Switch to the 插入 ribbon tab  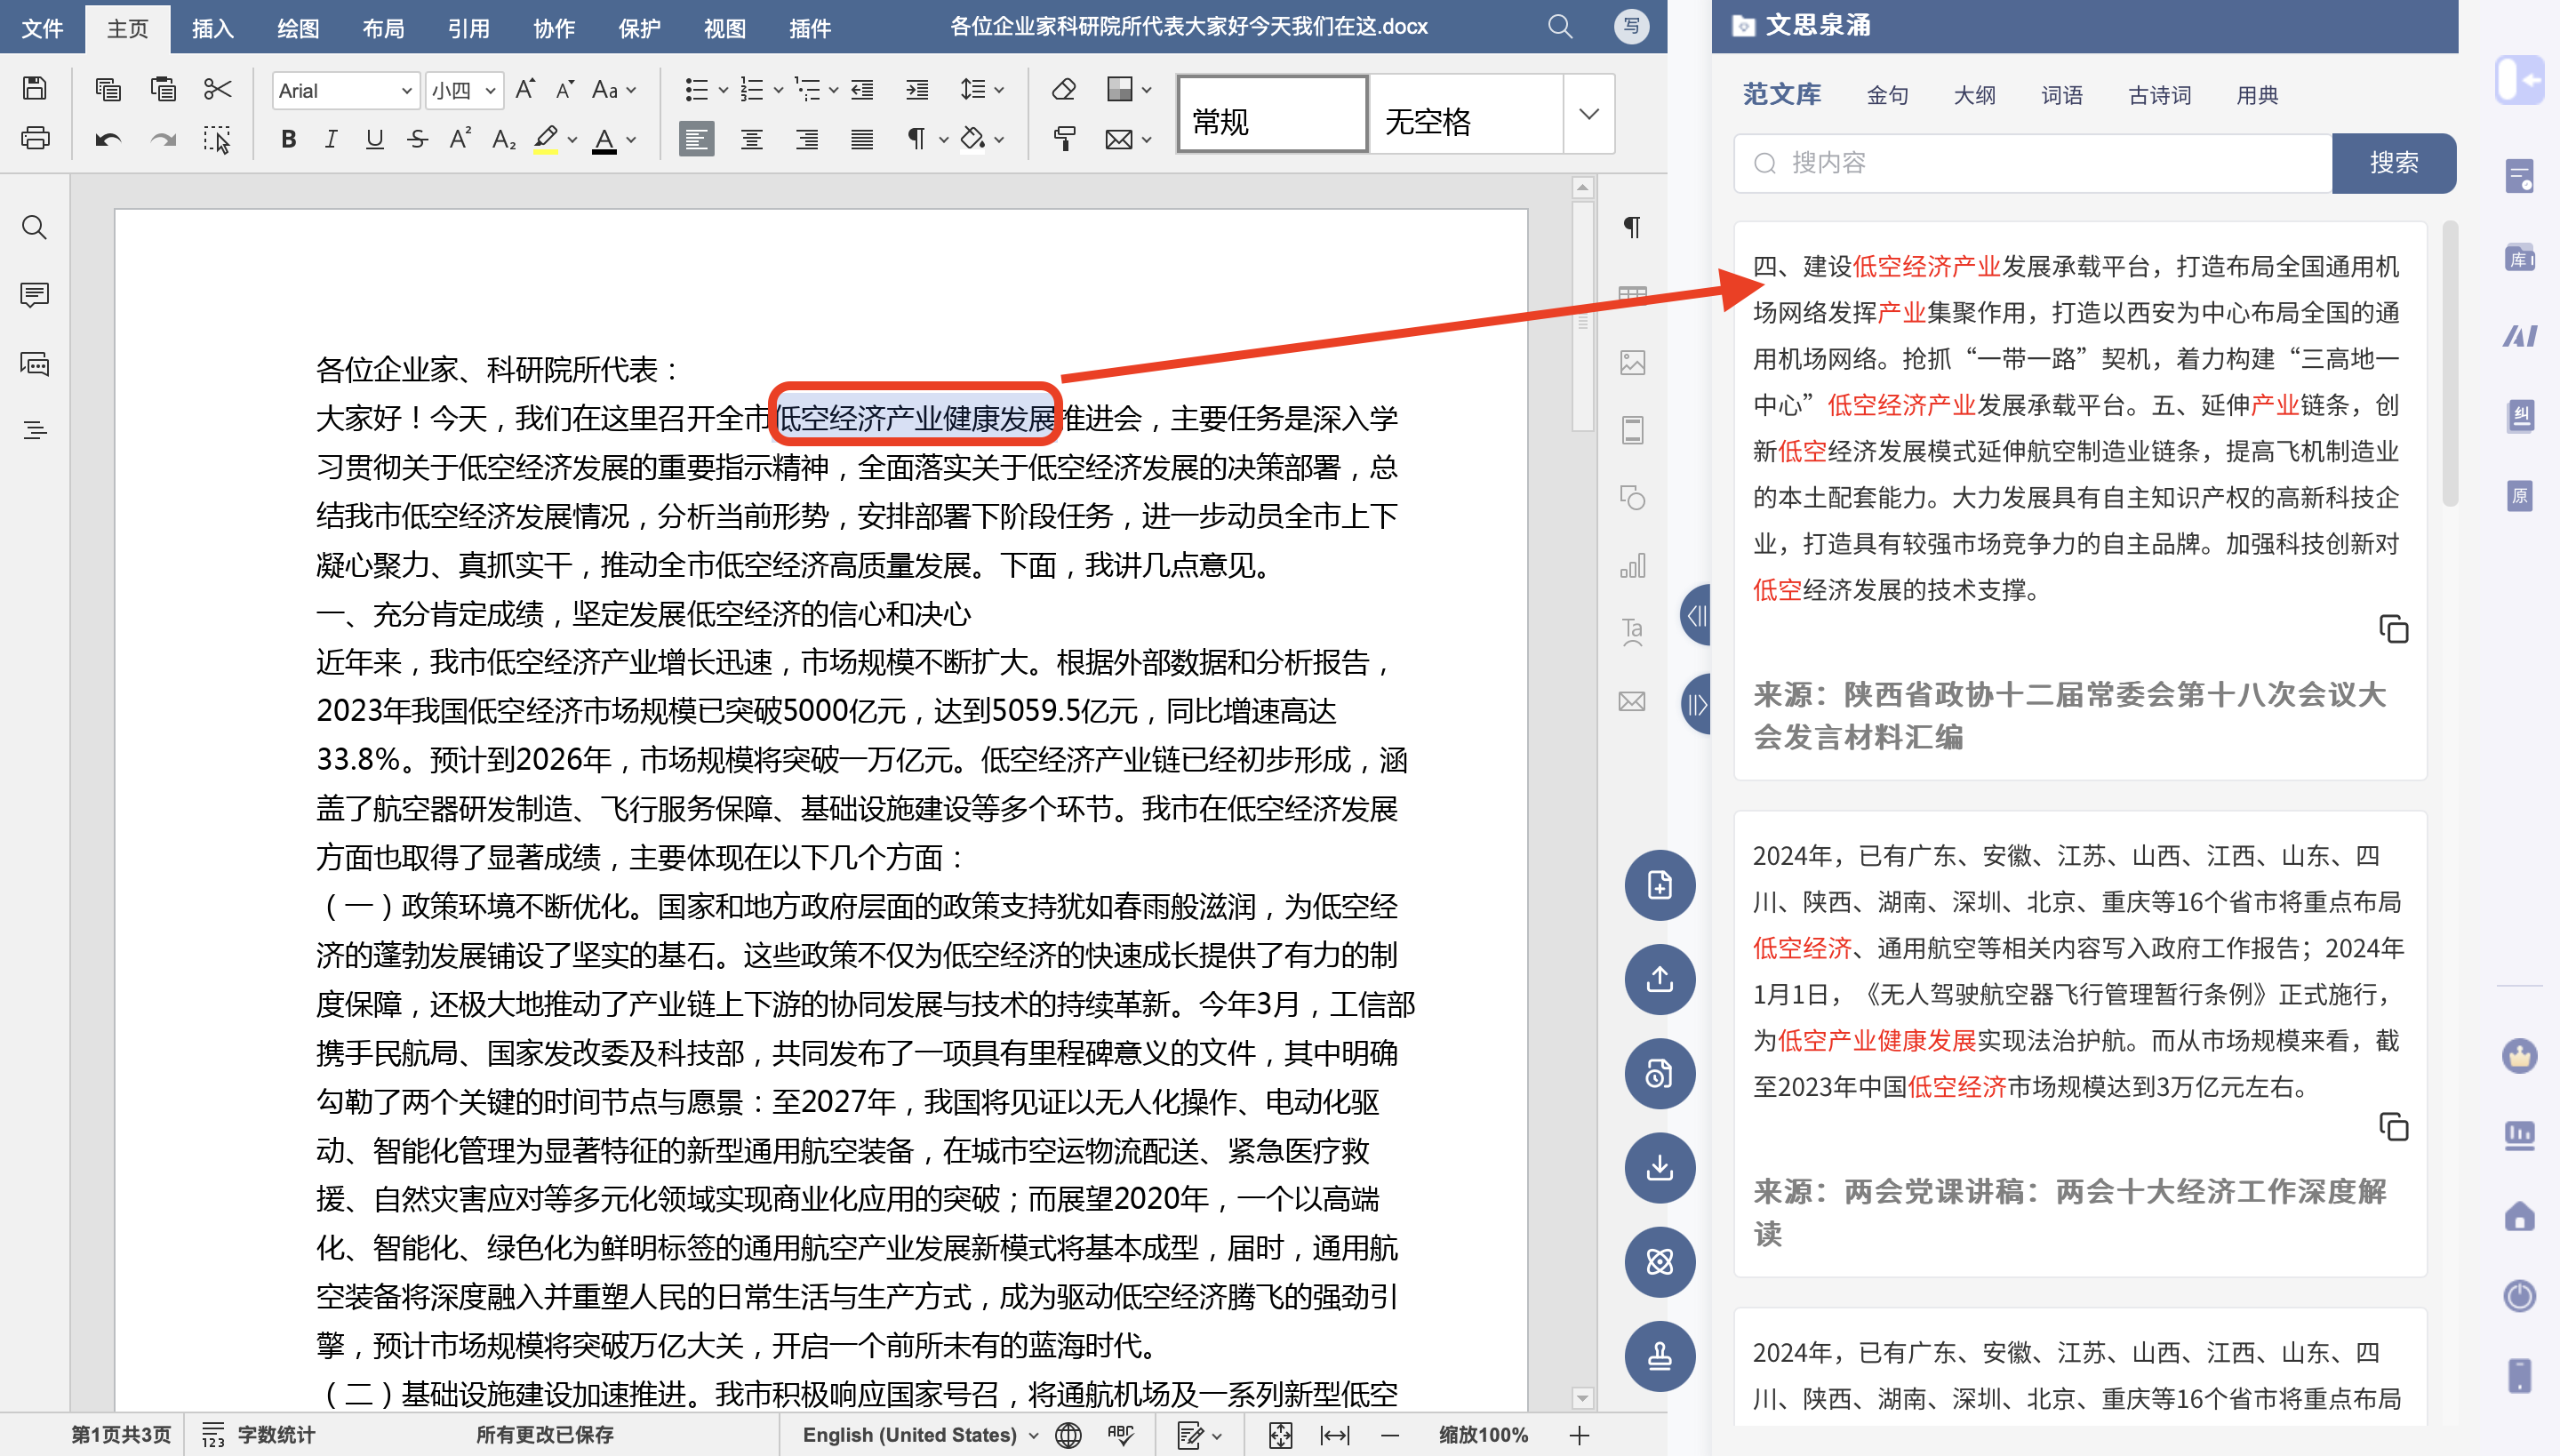click(212, 28)
